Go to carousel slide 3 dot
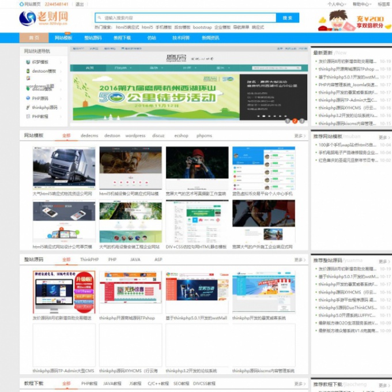Screen dimensions: 392x392 302,121
